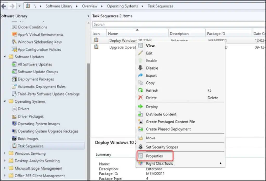Collapse the Software Library navigation pane
This screenshot has height=181, width=266.
coord(88,16)
